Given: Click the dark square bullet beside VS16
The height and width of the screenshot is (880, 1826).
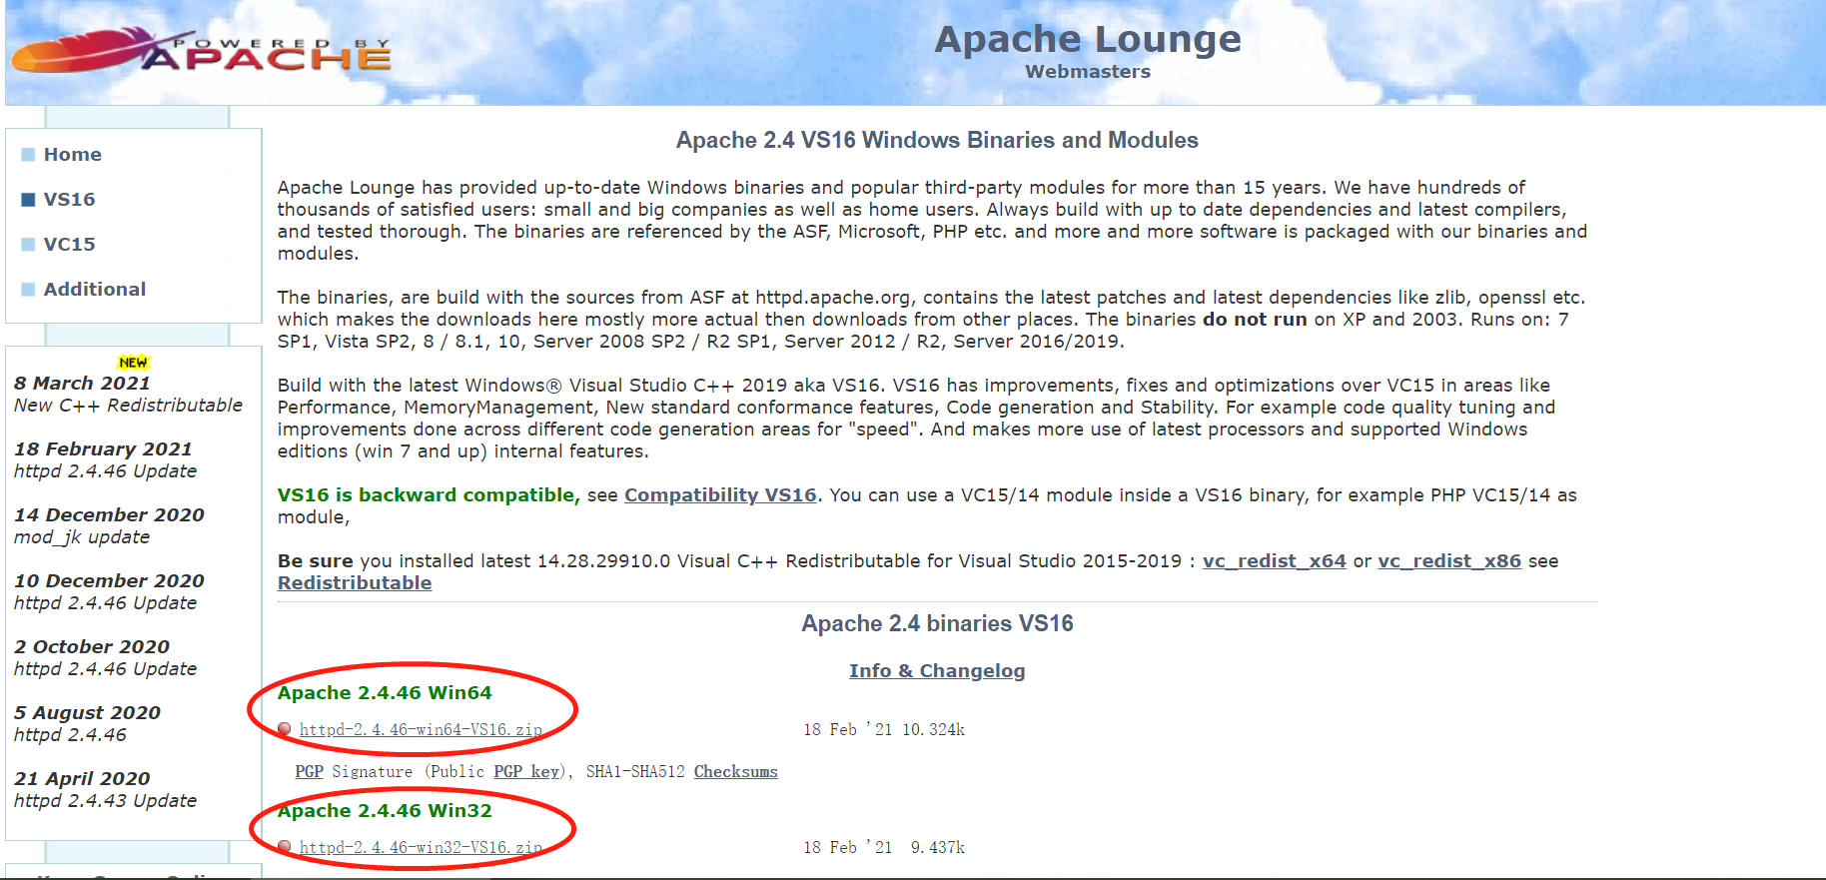Looking at the screenshot, I should [28, 200].
